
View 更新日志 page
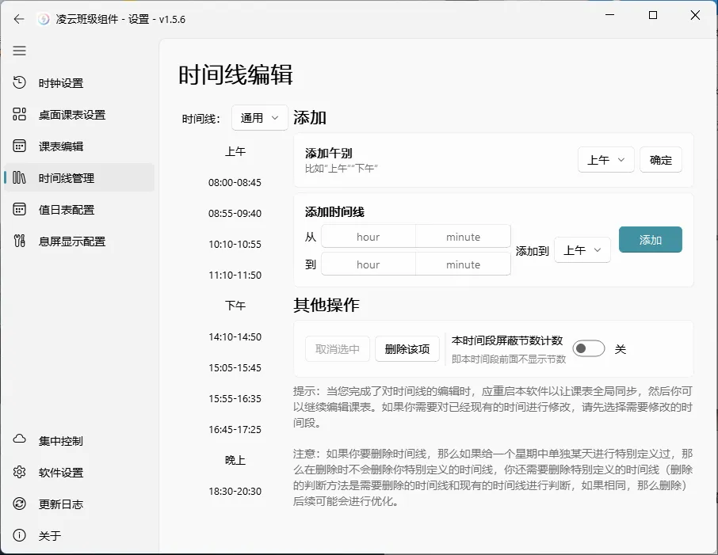[x=79, y=504]
